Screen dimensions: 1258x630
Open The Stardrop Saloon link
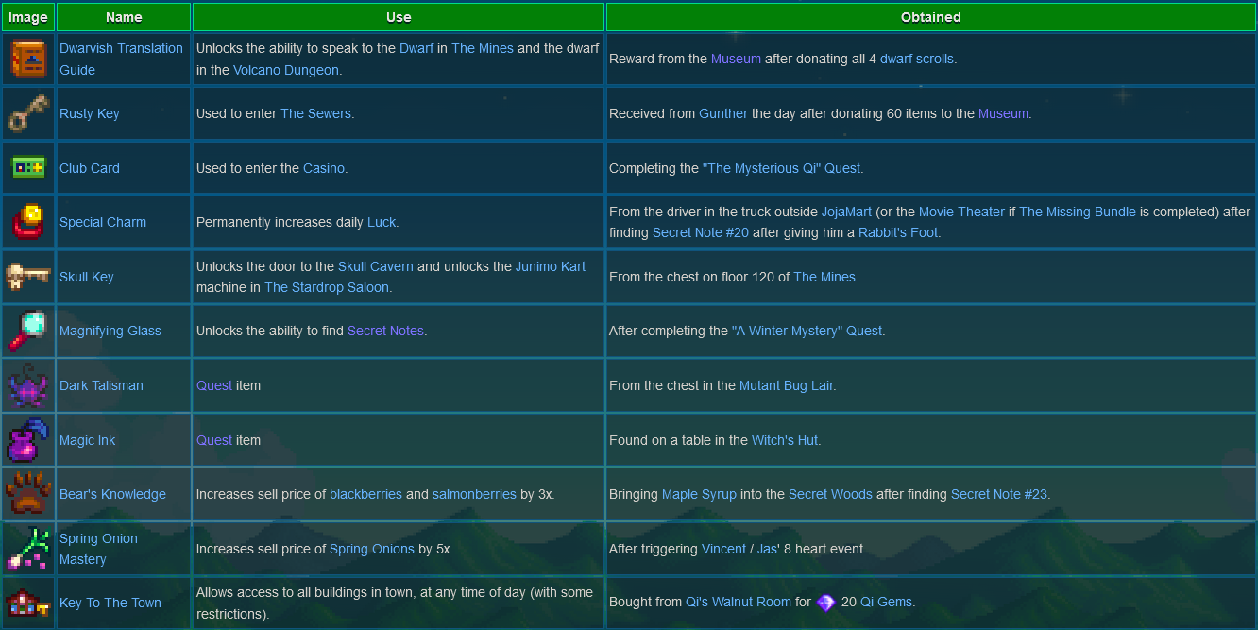click(x=327, y=287)
